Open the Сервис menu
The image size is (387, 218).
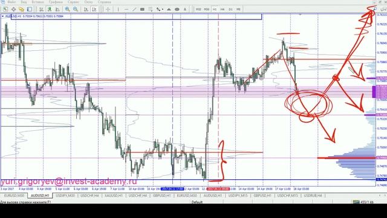point(73,2)
